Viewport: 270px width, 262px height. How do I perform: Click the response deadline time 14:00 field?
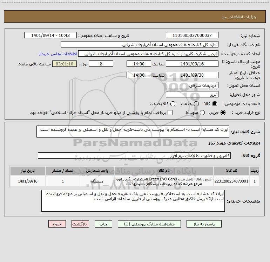139,64
